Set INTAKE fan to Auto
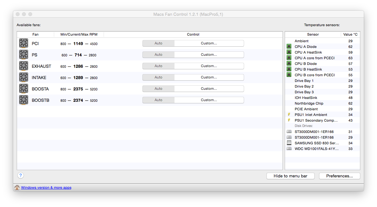This screenshot has height=207, width=377. 158,77
